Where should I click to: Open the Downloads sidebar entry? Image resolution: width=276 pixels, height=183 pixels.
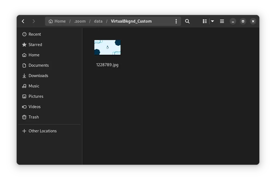click(38, 75)
